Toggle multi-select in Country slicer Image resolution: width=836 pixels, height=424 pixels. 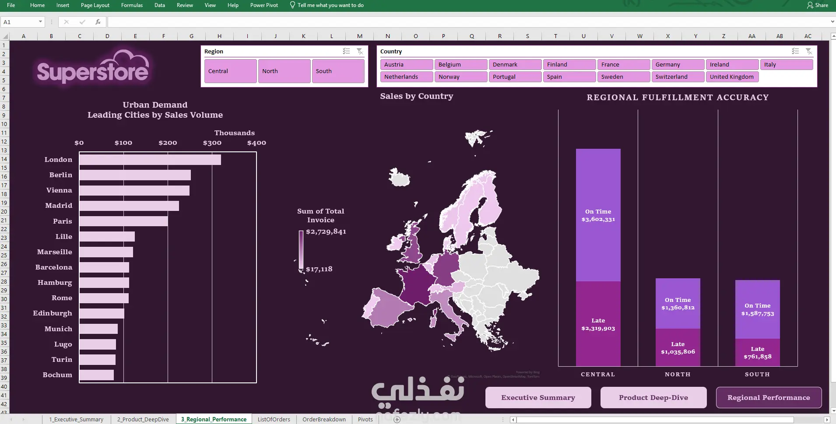[x=795, y=51]
